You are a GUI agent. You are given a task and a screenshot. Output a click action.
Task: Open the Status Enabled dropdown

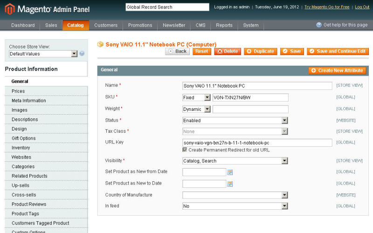(x=235, y=121)
